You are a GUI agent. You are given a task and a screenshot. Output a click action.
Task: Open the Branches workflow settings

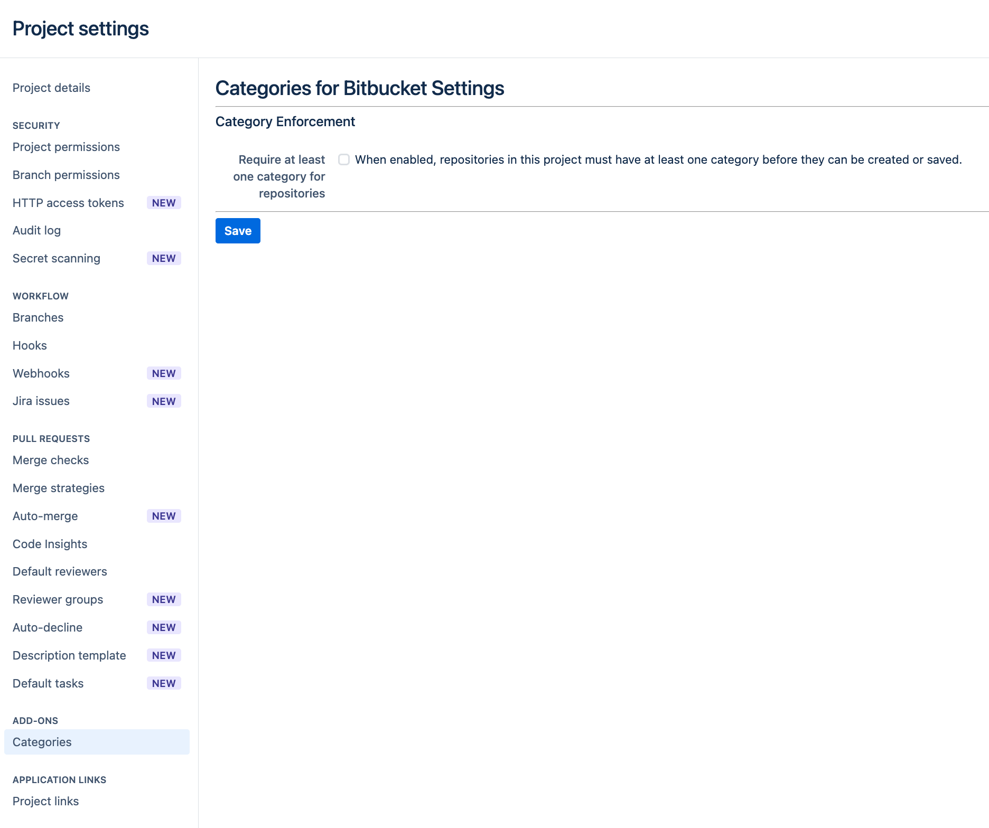38,317
